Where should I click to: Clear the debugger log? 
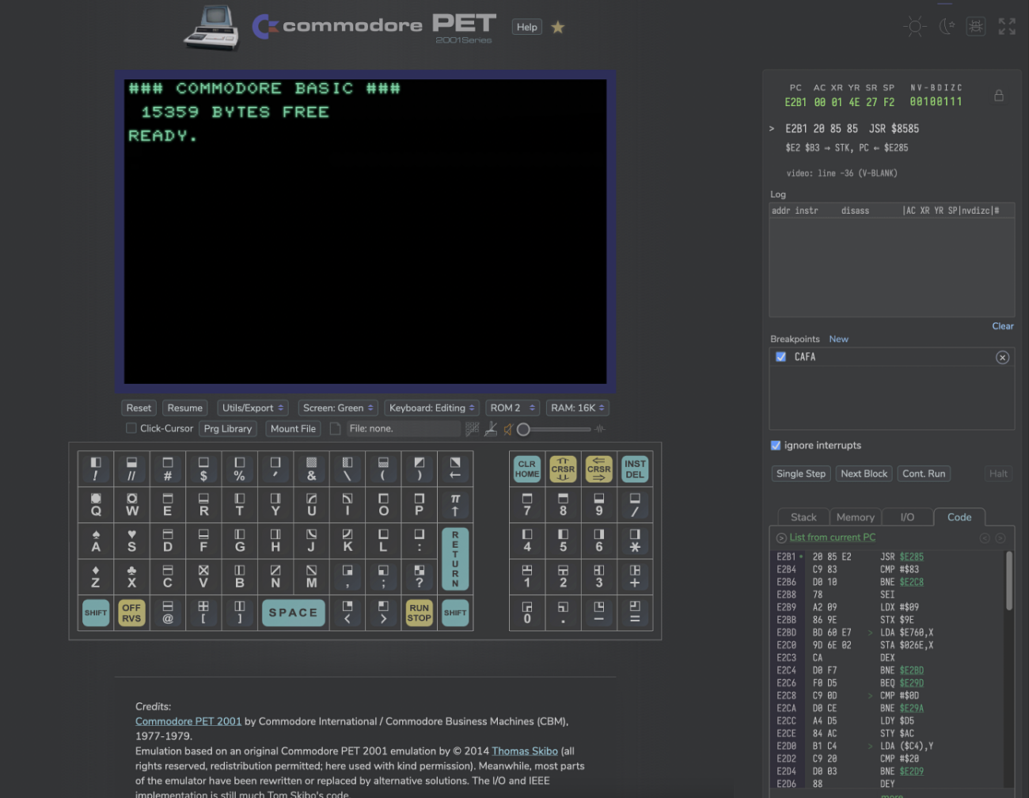pos(1003,326)
